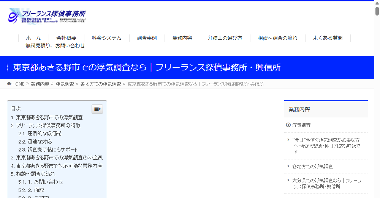Toggle the 目次 table of contents button
380x198 pixels.
(x=97, y=109)
